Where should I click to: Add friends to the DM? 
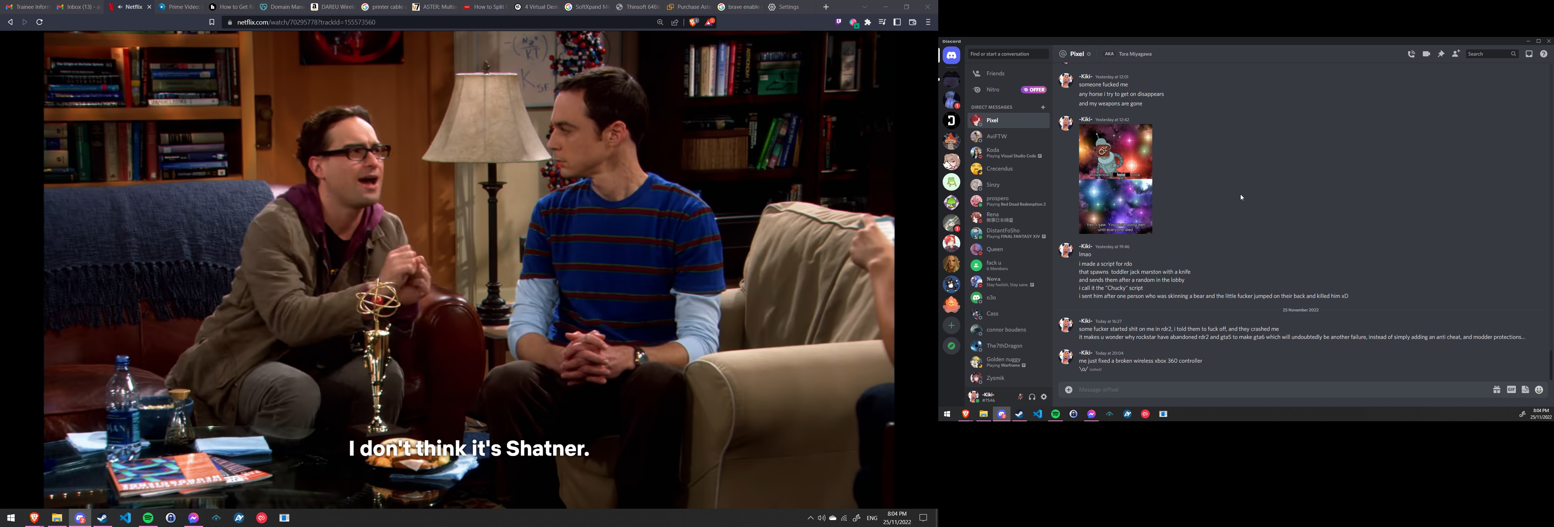[x=1456, y=54]
